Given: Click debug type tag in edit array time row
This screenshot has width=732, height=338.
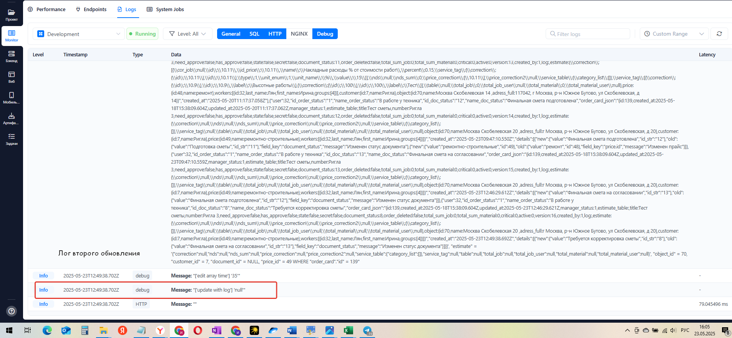Looking at the screenshot, I should coord(142,276).
